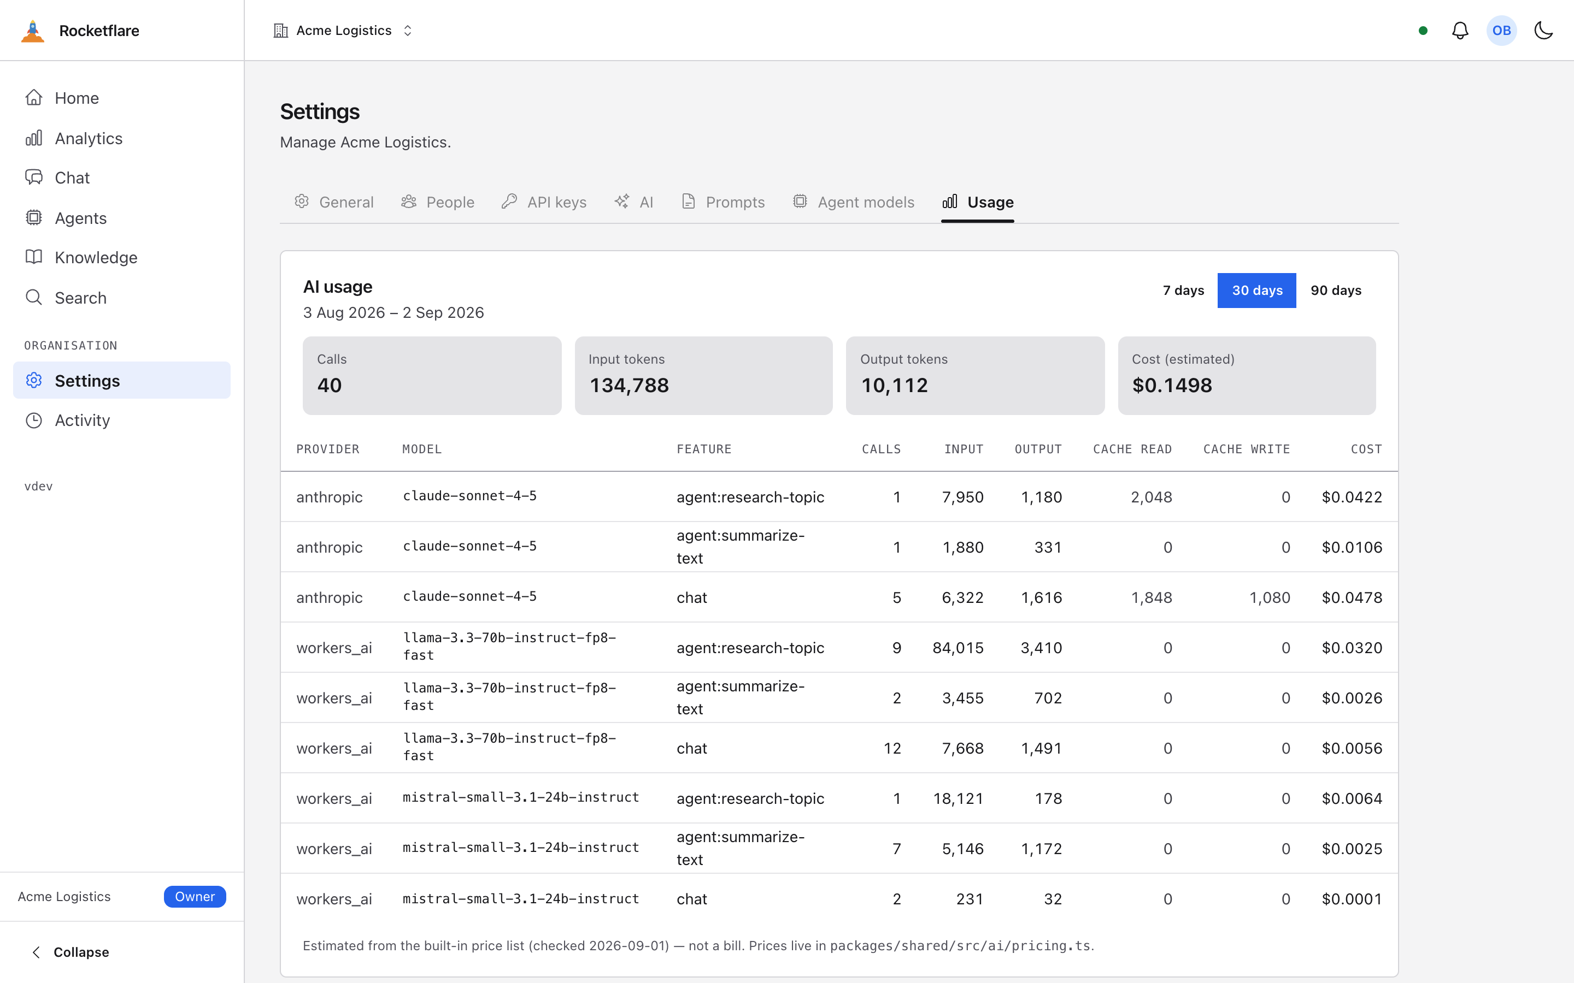
Task: Click the 1,080 cache write value
Action: tap(1270, 597)
